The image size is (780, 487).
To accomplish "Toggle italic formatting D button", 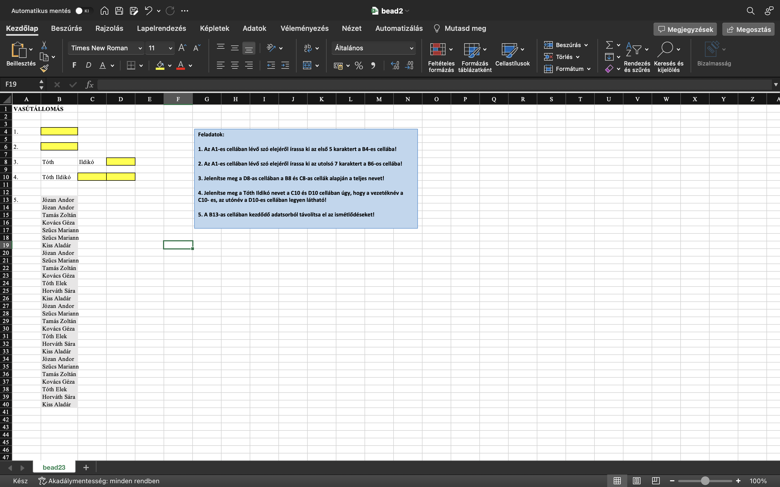I will (88, 65).
